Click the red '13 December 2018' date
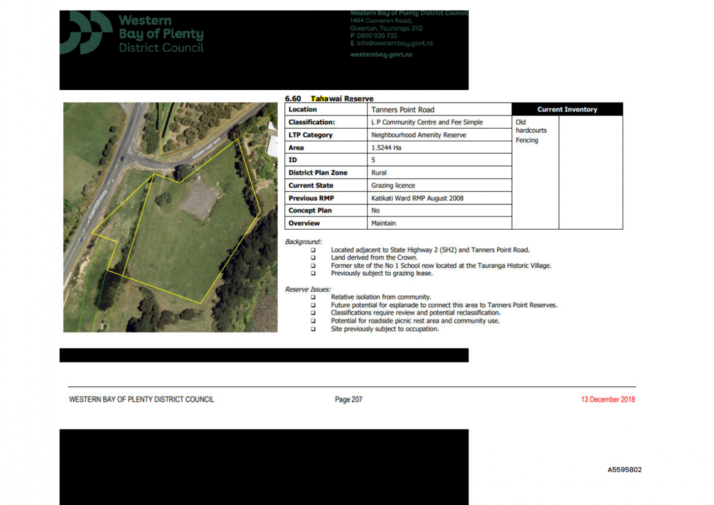 (608, 399)
